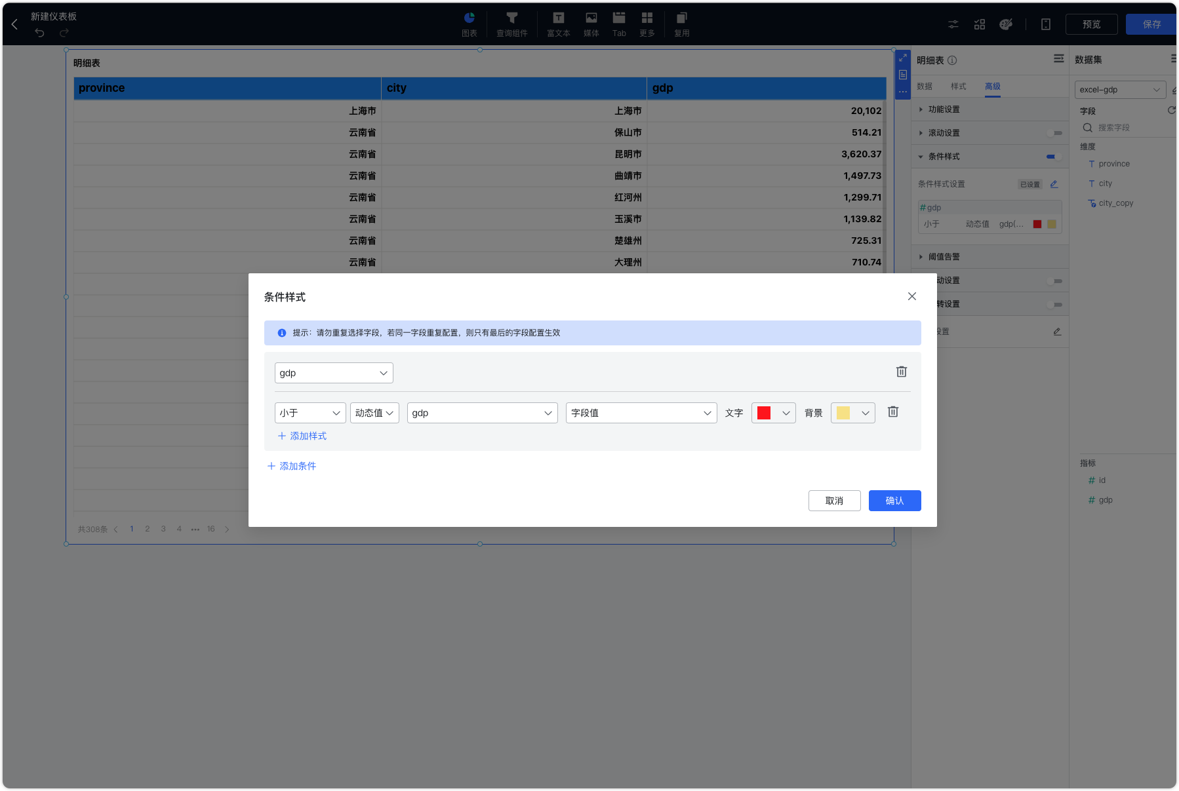The image size is (1179, 791).
Task: Click the layout components icon in the top bar
Action: point(980,24)
